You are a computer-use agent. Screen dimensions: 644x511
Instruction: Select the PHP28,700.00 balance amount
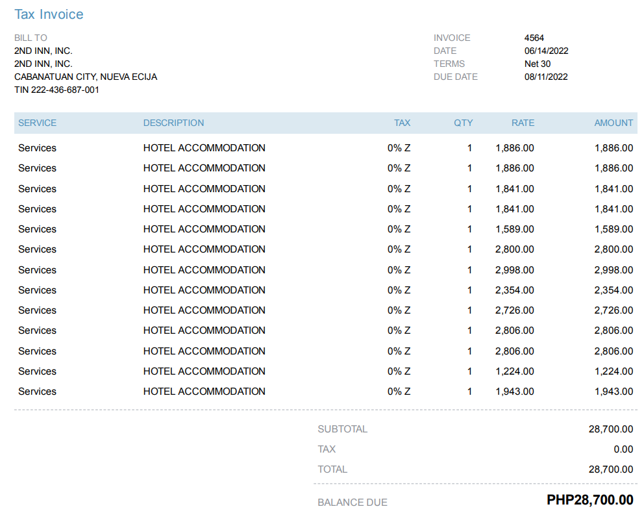pos(589,500)
